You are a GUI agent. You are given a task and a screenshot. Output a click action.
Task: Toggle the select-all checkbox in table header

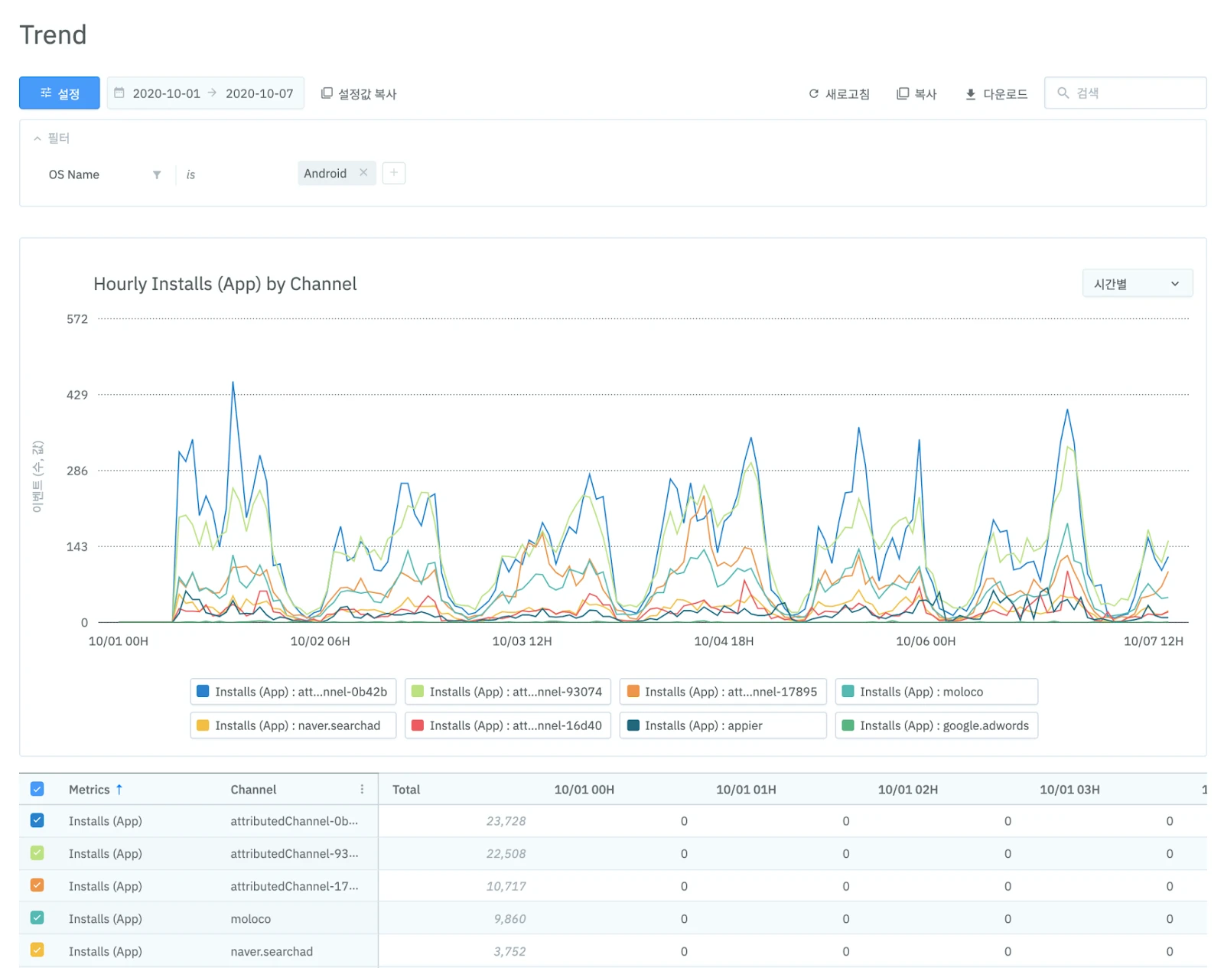click(37, 789)
